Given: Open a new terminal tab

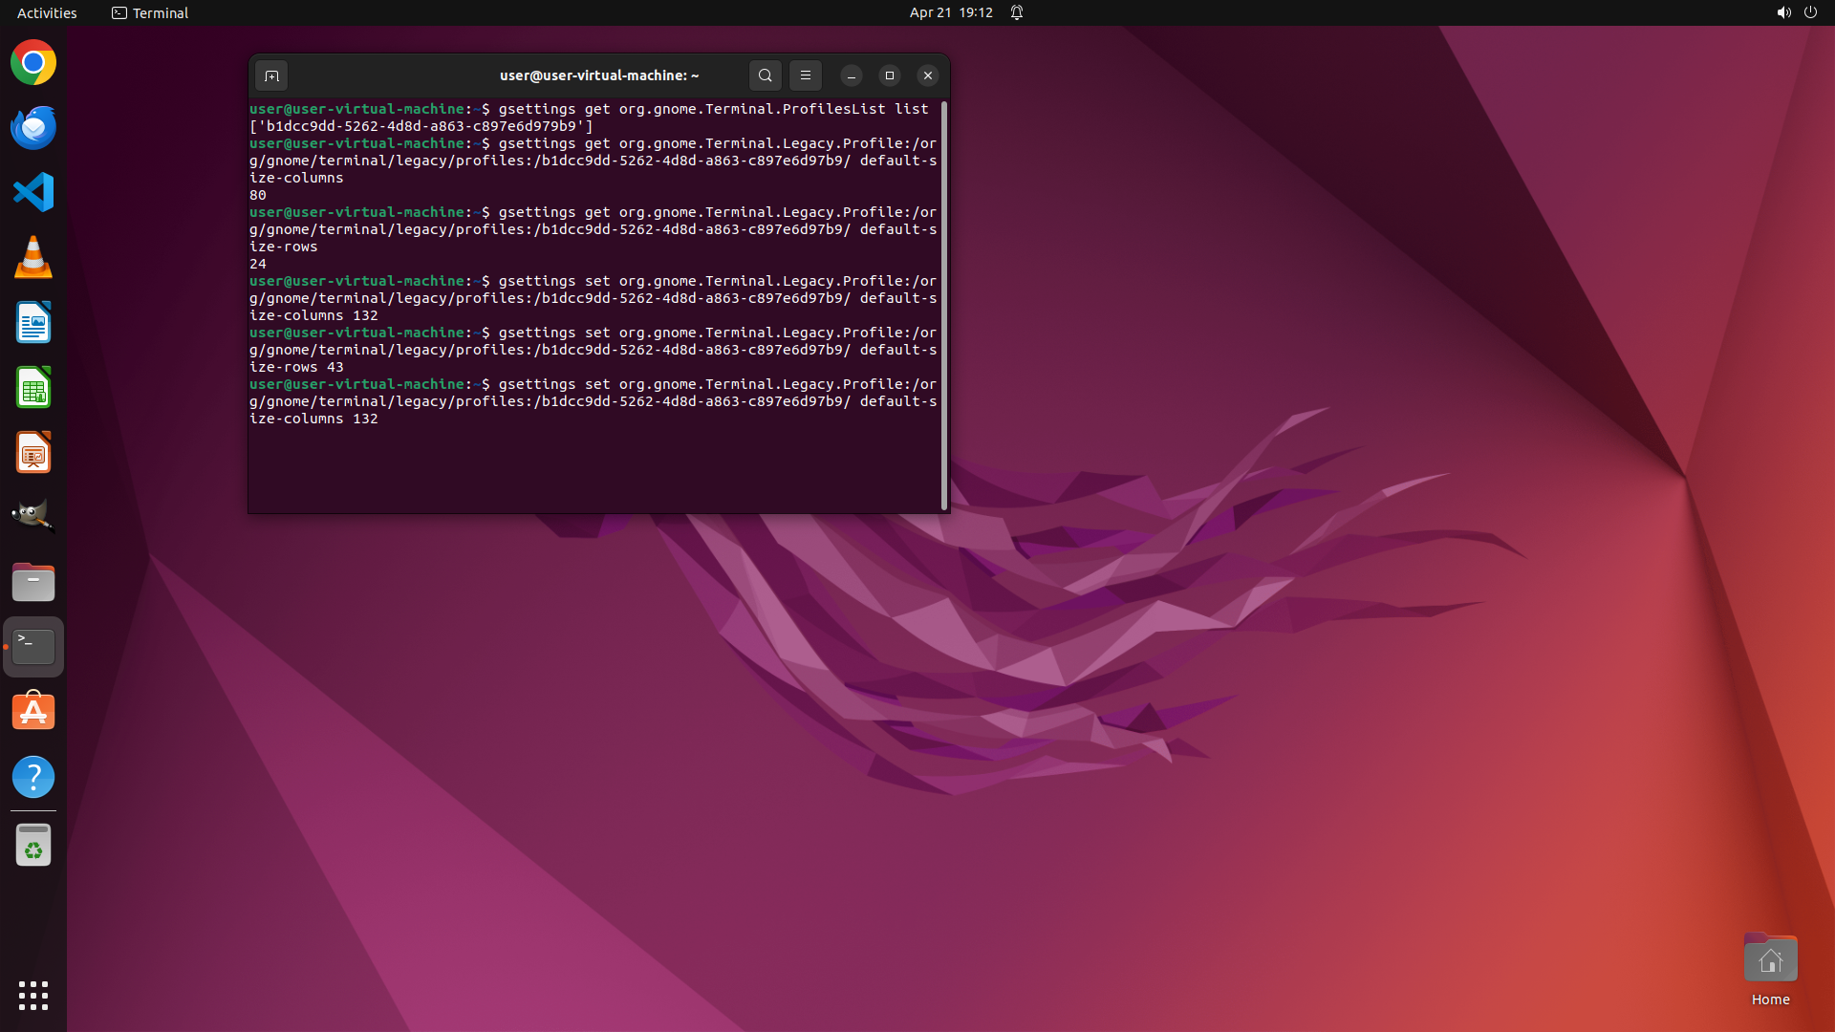Looking at the screenshot, I should pyautogui.click(x=271, y=75).
